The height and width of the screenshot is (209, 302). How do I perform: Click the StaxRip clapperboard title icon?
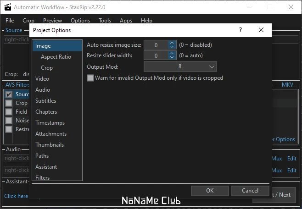coord(8,7)
